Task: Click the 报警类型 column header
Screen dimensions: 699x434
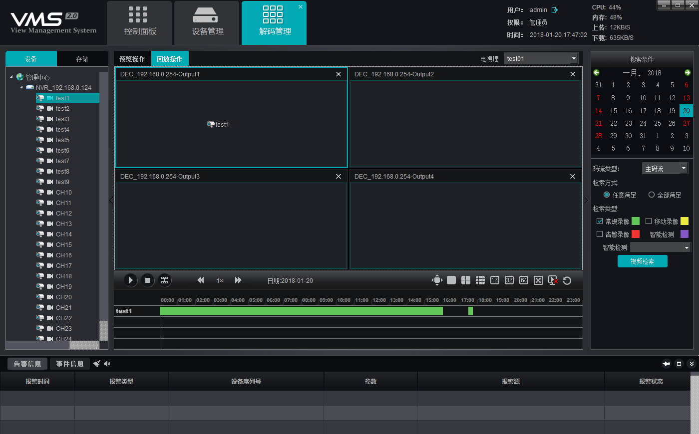Action: 121,381
